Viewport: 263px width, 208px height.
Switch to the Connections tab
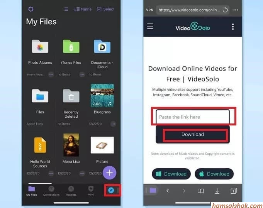click(51, 191)
